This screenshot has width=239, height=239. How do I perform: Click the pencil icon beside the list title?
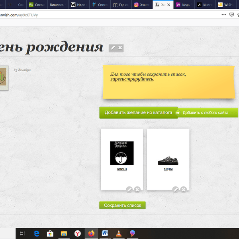pyautogui.click(x=113, y=48)
